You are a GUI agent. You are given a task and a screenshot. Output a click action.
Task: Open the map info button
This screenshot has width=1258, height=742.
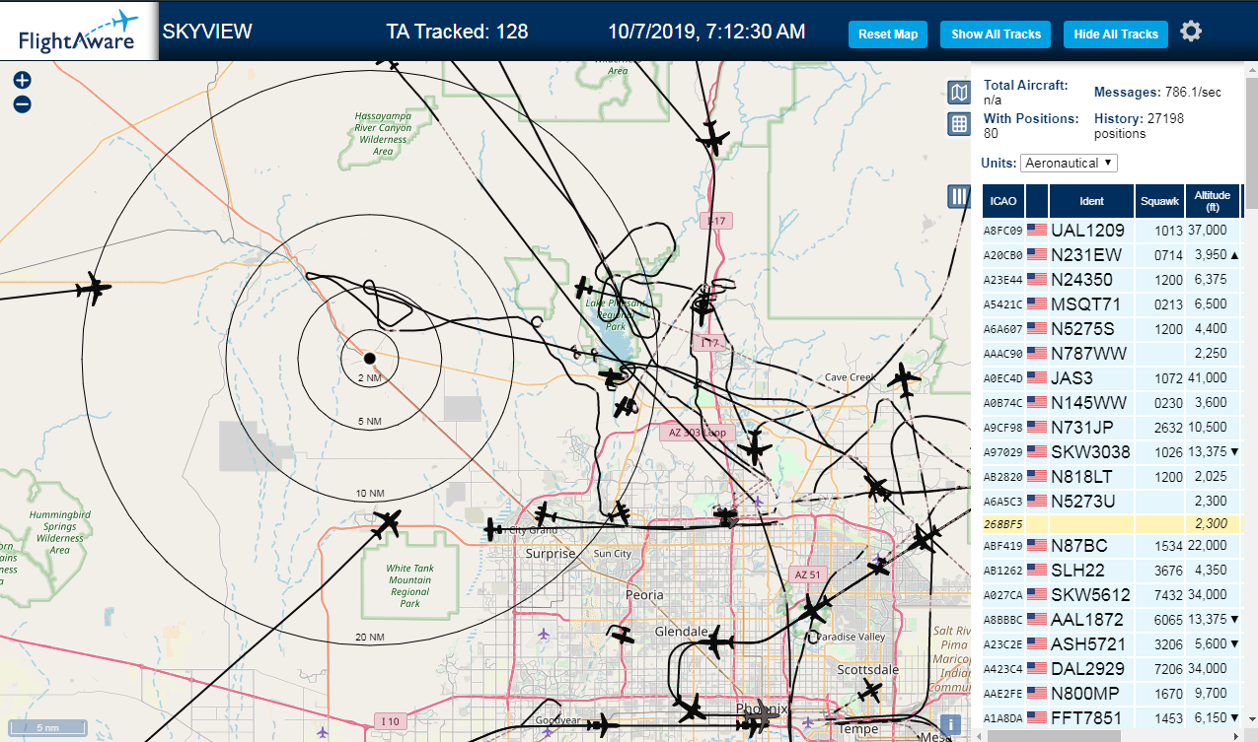[949, 725]
